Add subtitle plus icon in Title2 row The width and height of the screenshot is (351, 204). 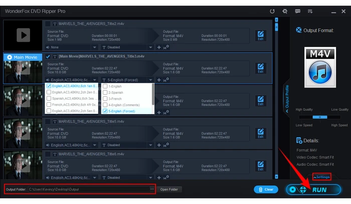(159, 48)
